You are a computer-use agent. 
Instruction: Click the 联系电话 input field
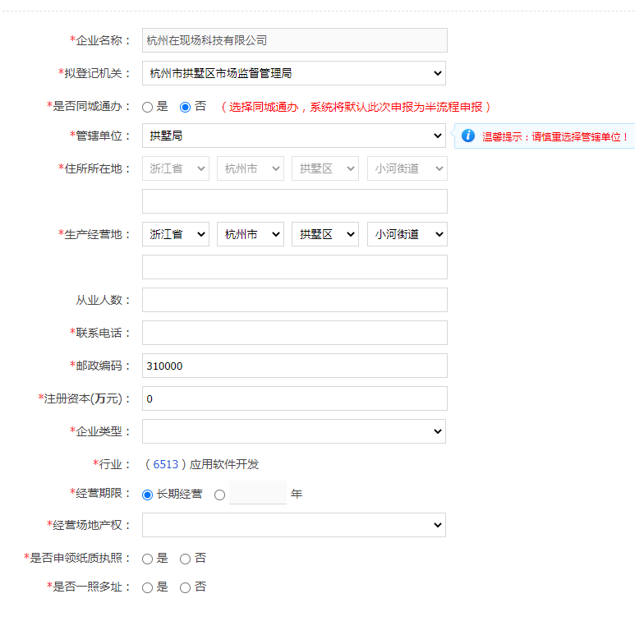pyautogui.click(x=295, y=333)
